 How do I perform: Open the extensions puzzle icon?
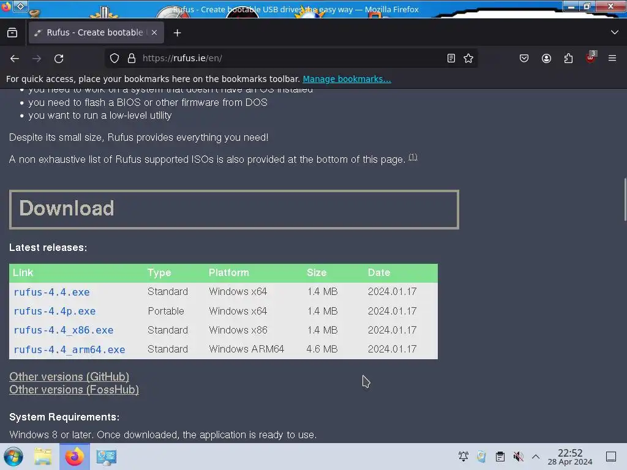(568, 58)
